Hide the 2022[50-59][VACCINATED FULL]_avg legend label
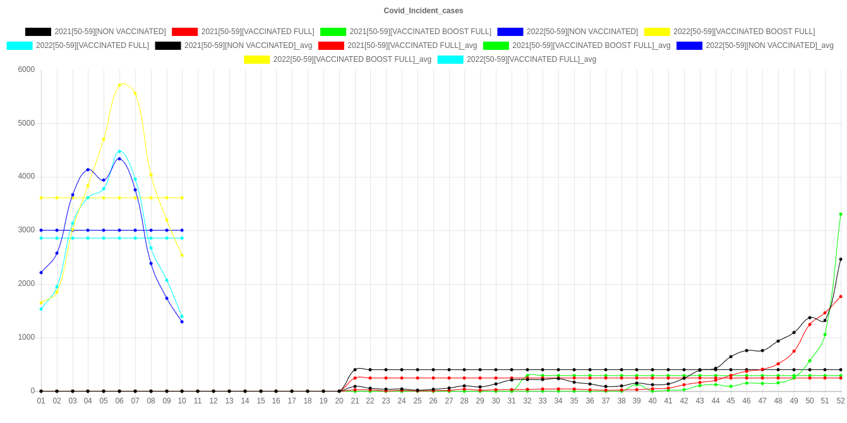 [531, 59]
